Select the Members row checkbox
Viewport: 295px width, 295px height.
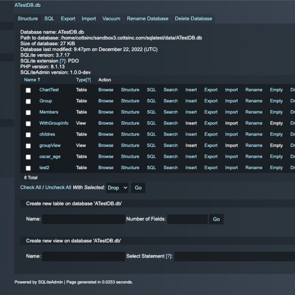[28, 113]
